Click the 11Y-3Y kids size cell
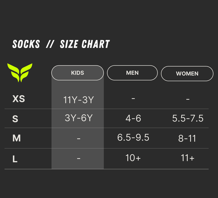 (x=78, y=100)
